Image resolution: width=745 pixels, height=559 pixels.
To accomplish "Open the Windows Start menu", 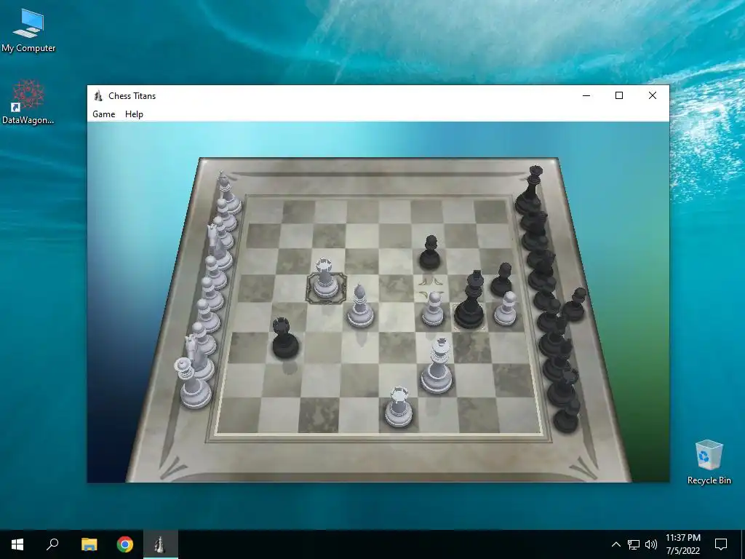I will pos(17,544).
